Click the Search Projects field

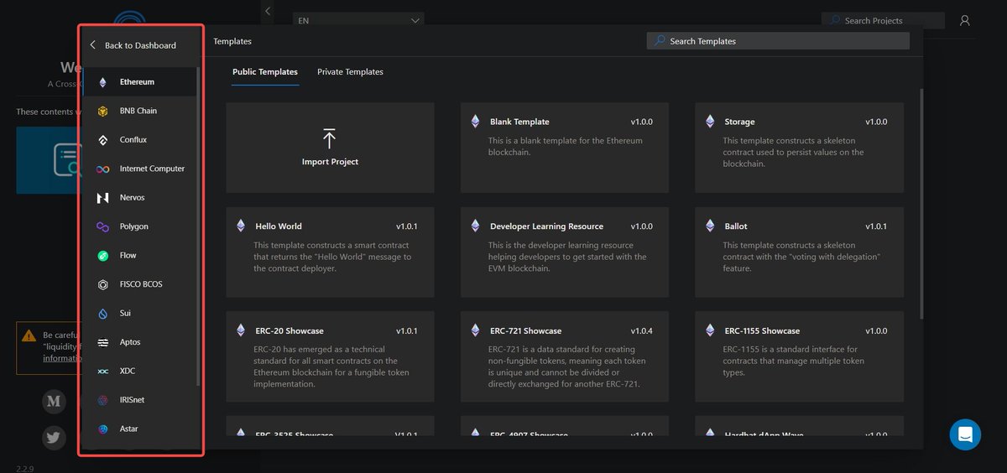click(x=883, y=20)
